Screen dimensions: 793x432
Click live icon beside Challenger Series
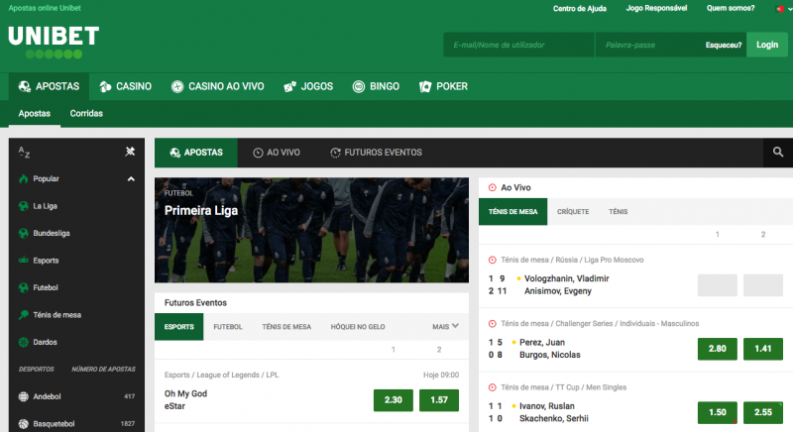(492, 323)
